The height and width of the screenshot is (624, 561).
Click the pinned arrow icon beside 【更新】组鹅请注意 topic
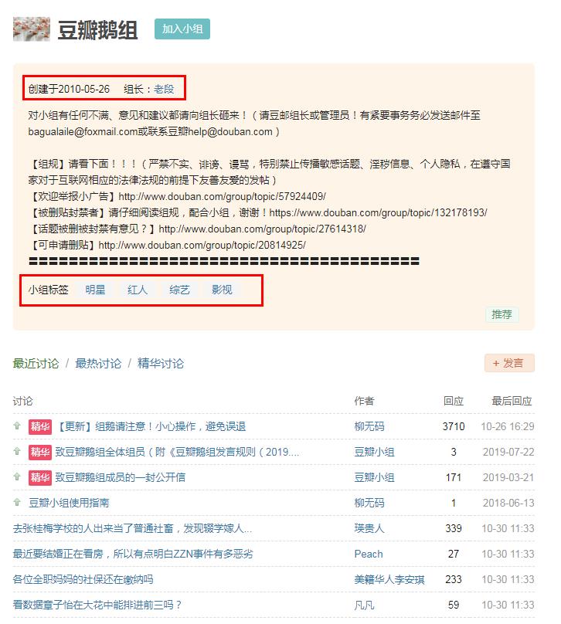tap(17, 426)
